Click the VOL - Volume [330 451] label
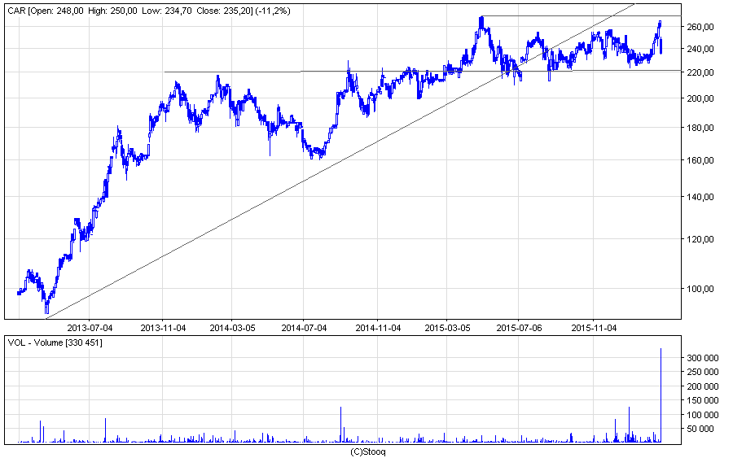 (55, 342)
